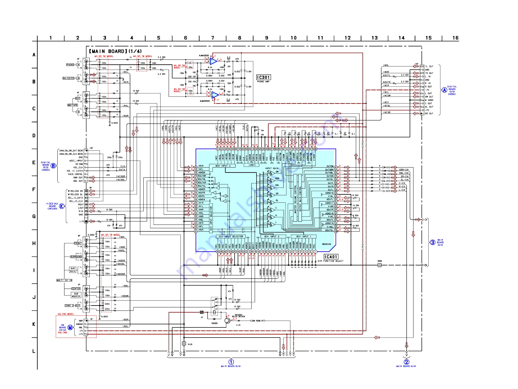Click the SUR BACK jack label
This screenshot has width=518, height=389.
pyautogui.click(x=72, y=270)
